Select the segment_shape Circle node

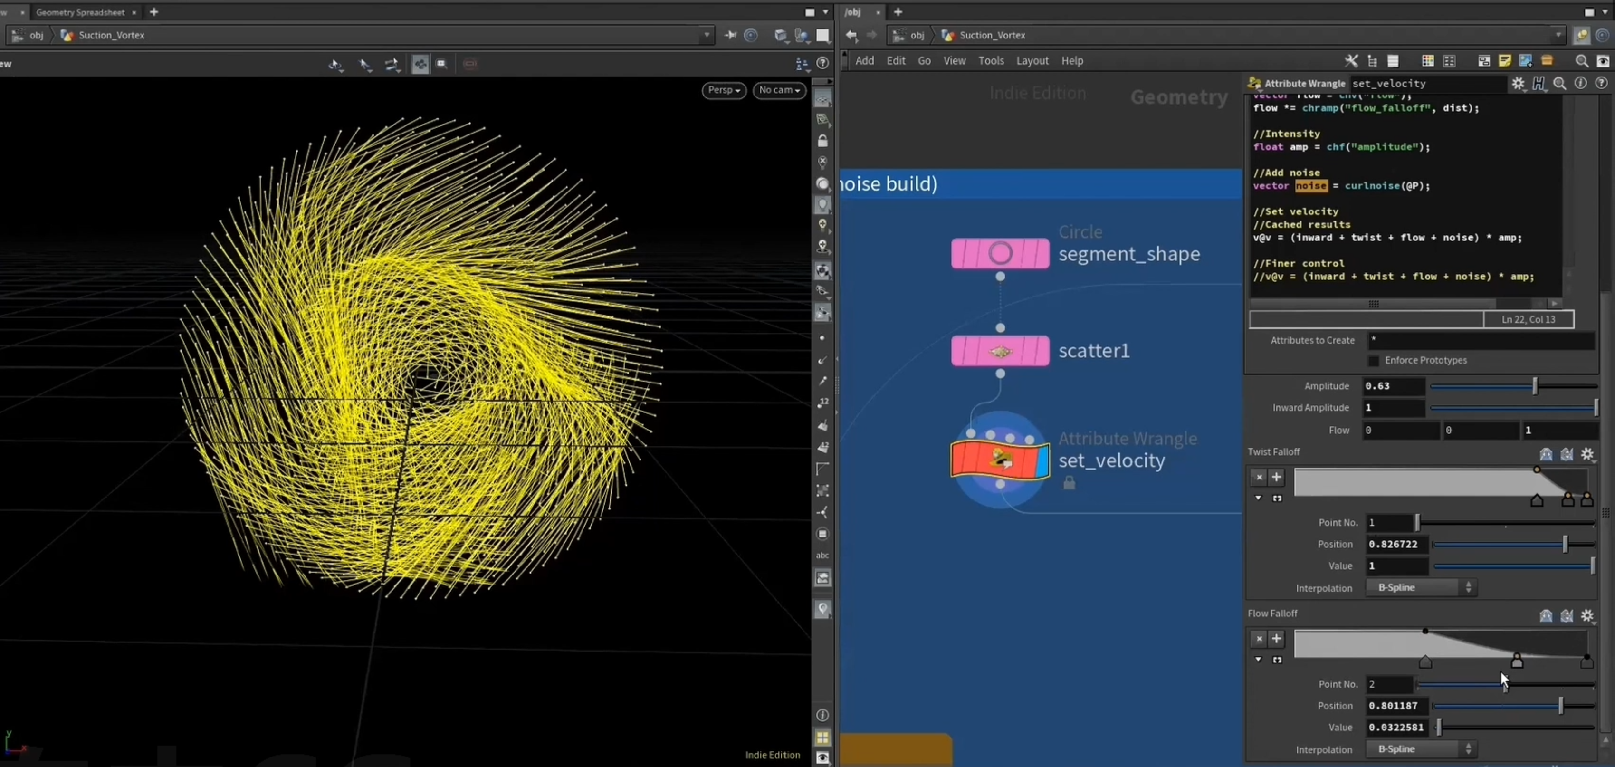[1000, 253]
